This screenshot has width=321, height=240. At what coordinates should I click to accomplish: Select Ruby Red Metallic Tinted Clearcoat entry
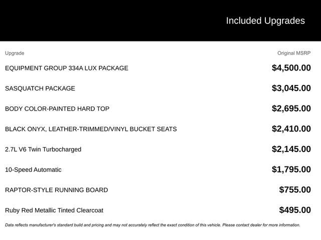(54, 210)
